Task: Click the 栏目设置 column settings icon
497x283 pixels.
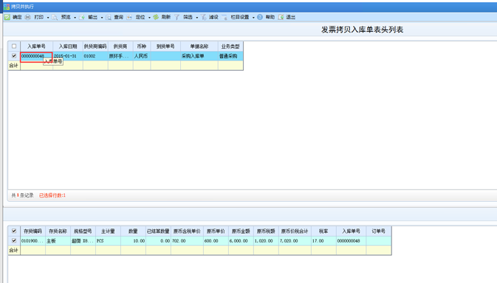Action: (x=224, y=17)
